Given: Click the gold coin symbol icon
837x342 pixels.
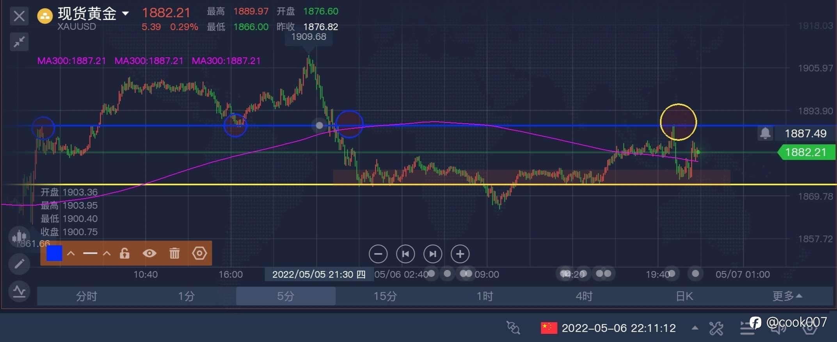Looking at the screenshot, I should tap(44, 16).
